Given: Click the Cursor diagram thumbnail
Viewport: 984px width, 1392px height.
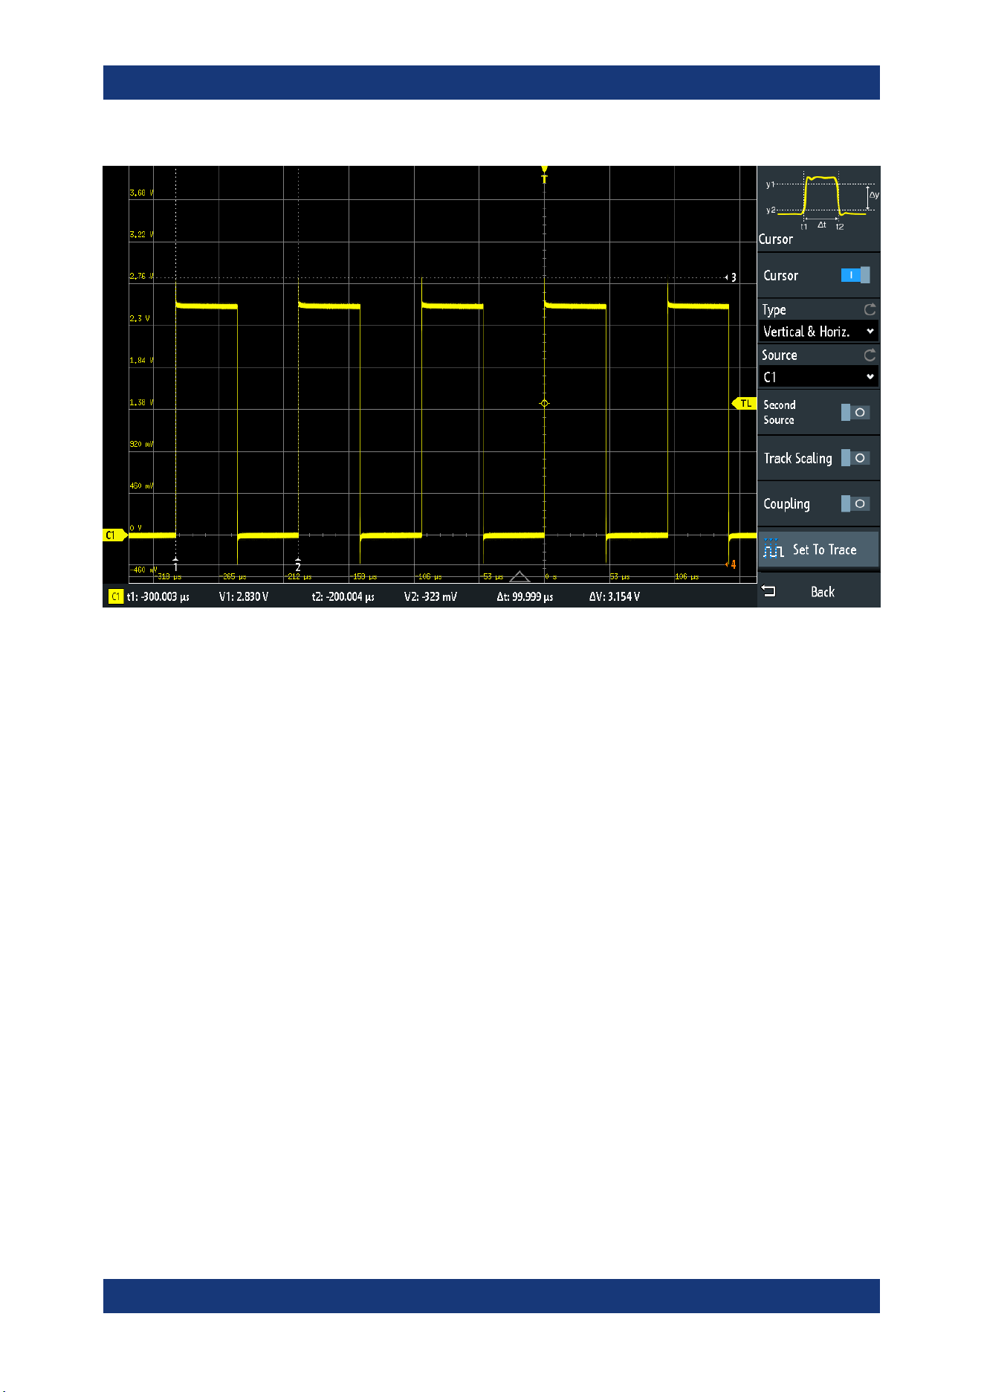Looking at the screenshot, I should (821, 202).
